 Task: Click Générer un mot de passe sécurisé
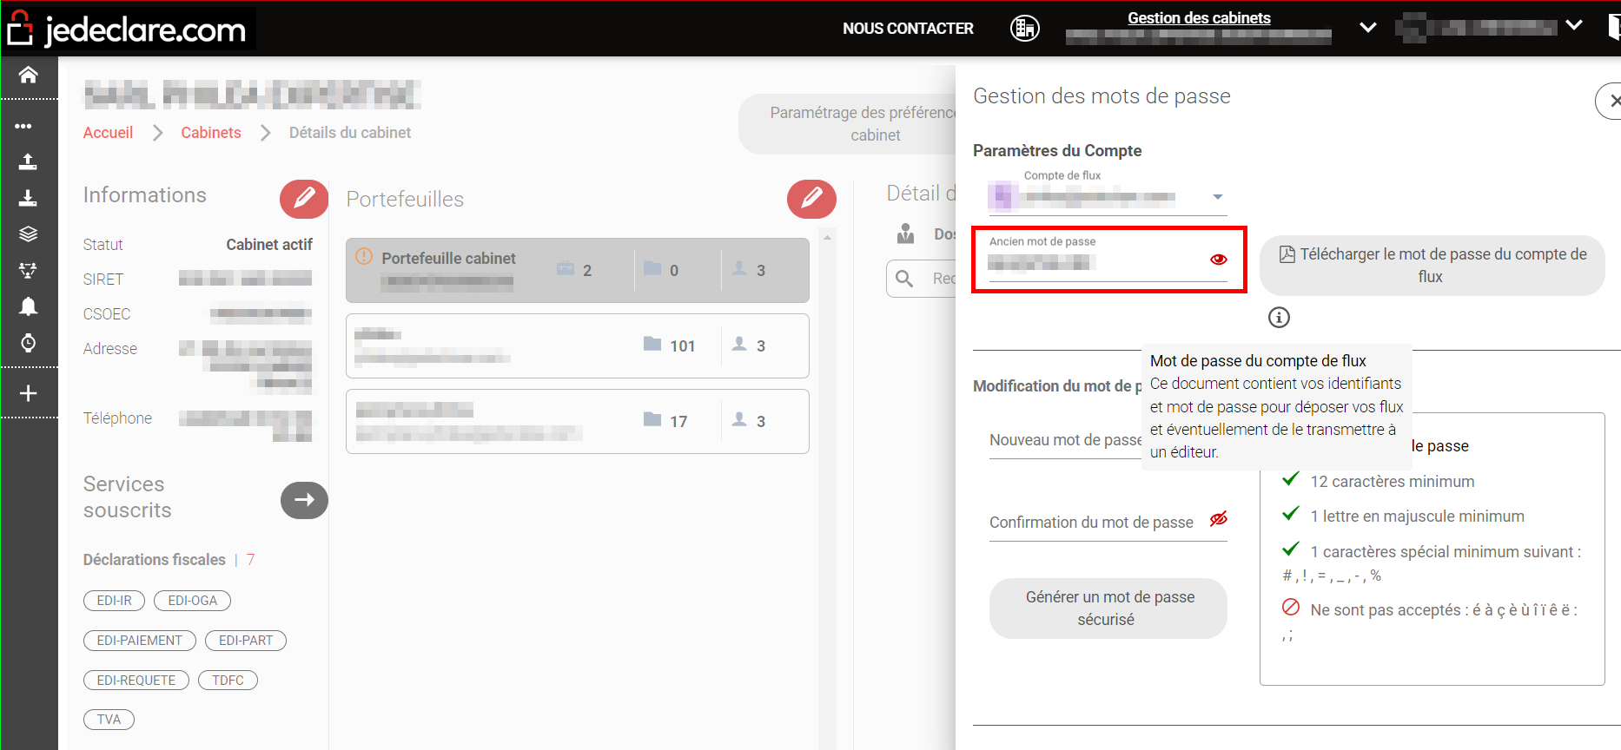1108,609
